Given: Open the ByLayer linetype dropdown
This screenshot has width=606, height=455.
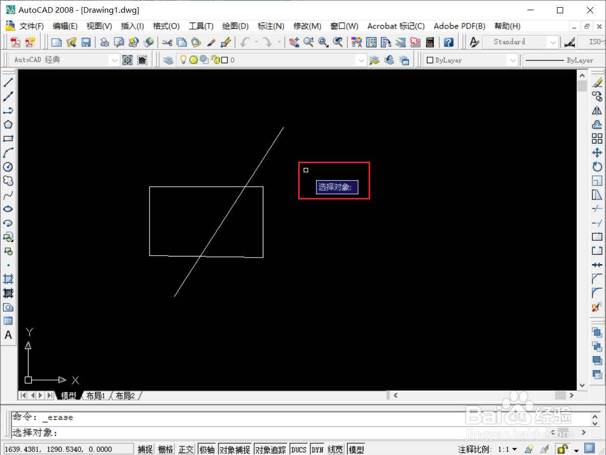Looking at the screenshot, I should (x=563, y=60).
